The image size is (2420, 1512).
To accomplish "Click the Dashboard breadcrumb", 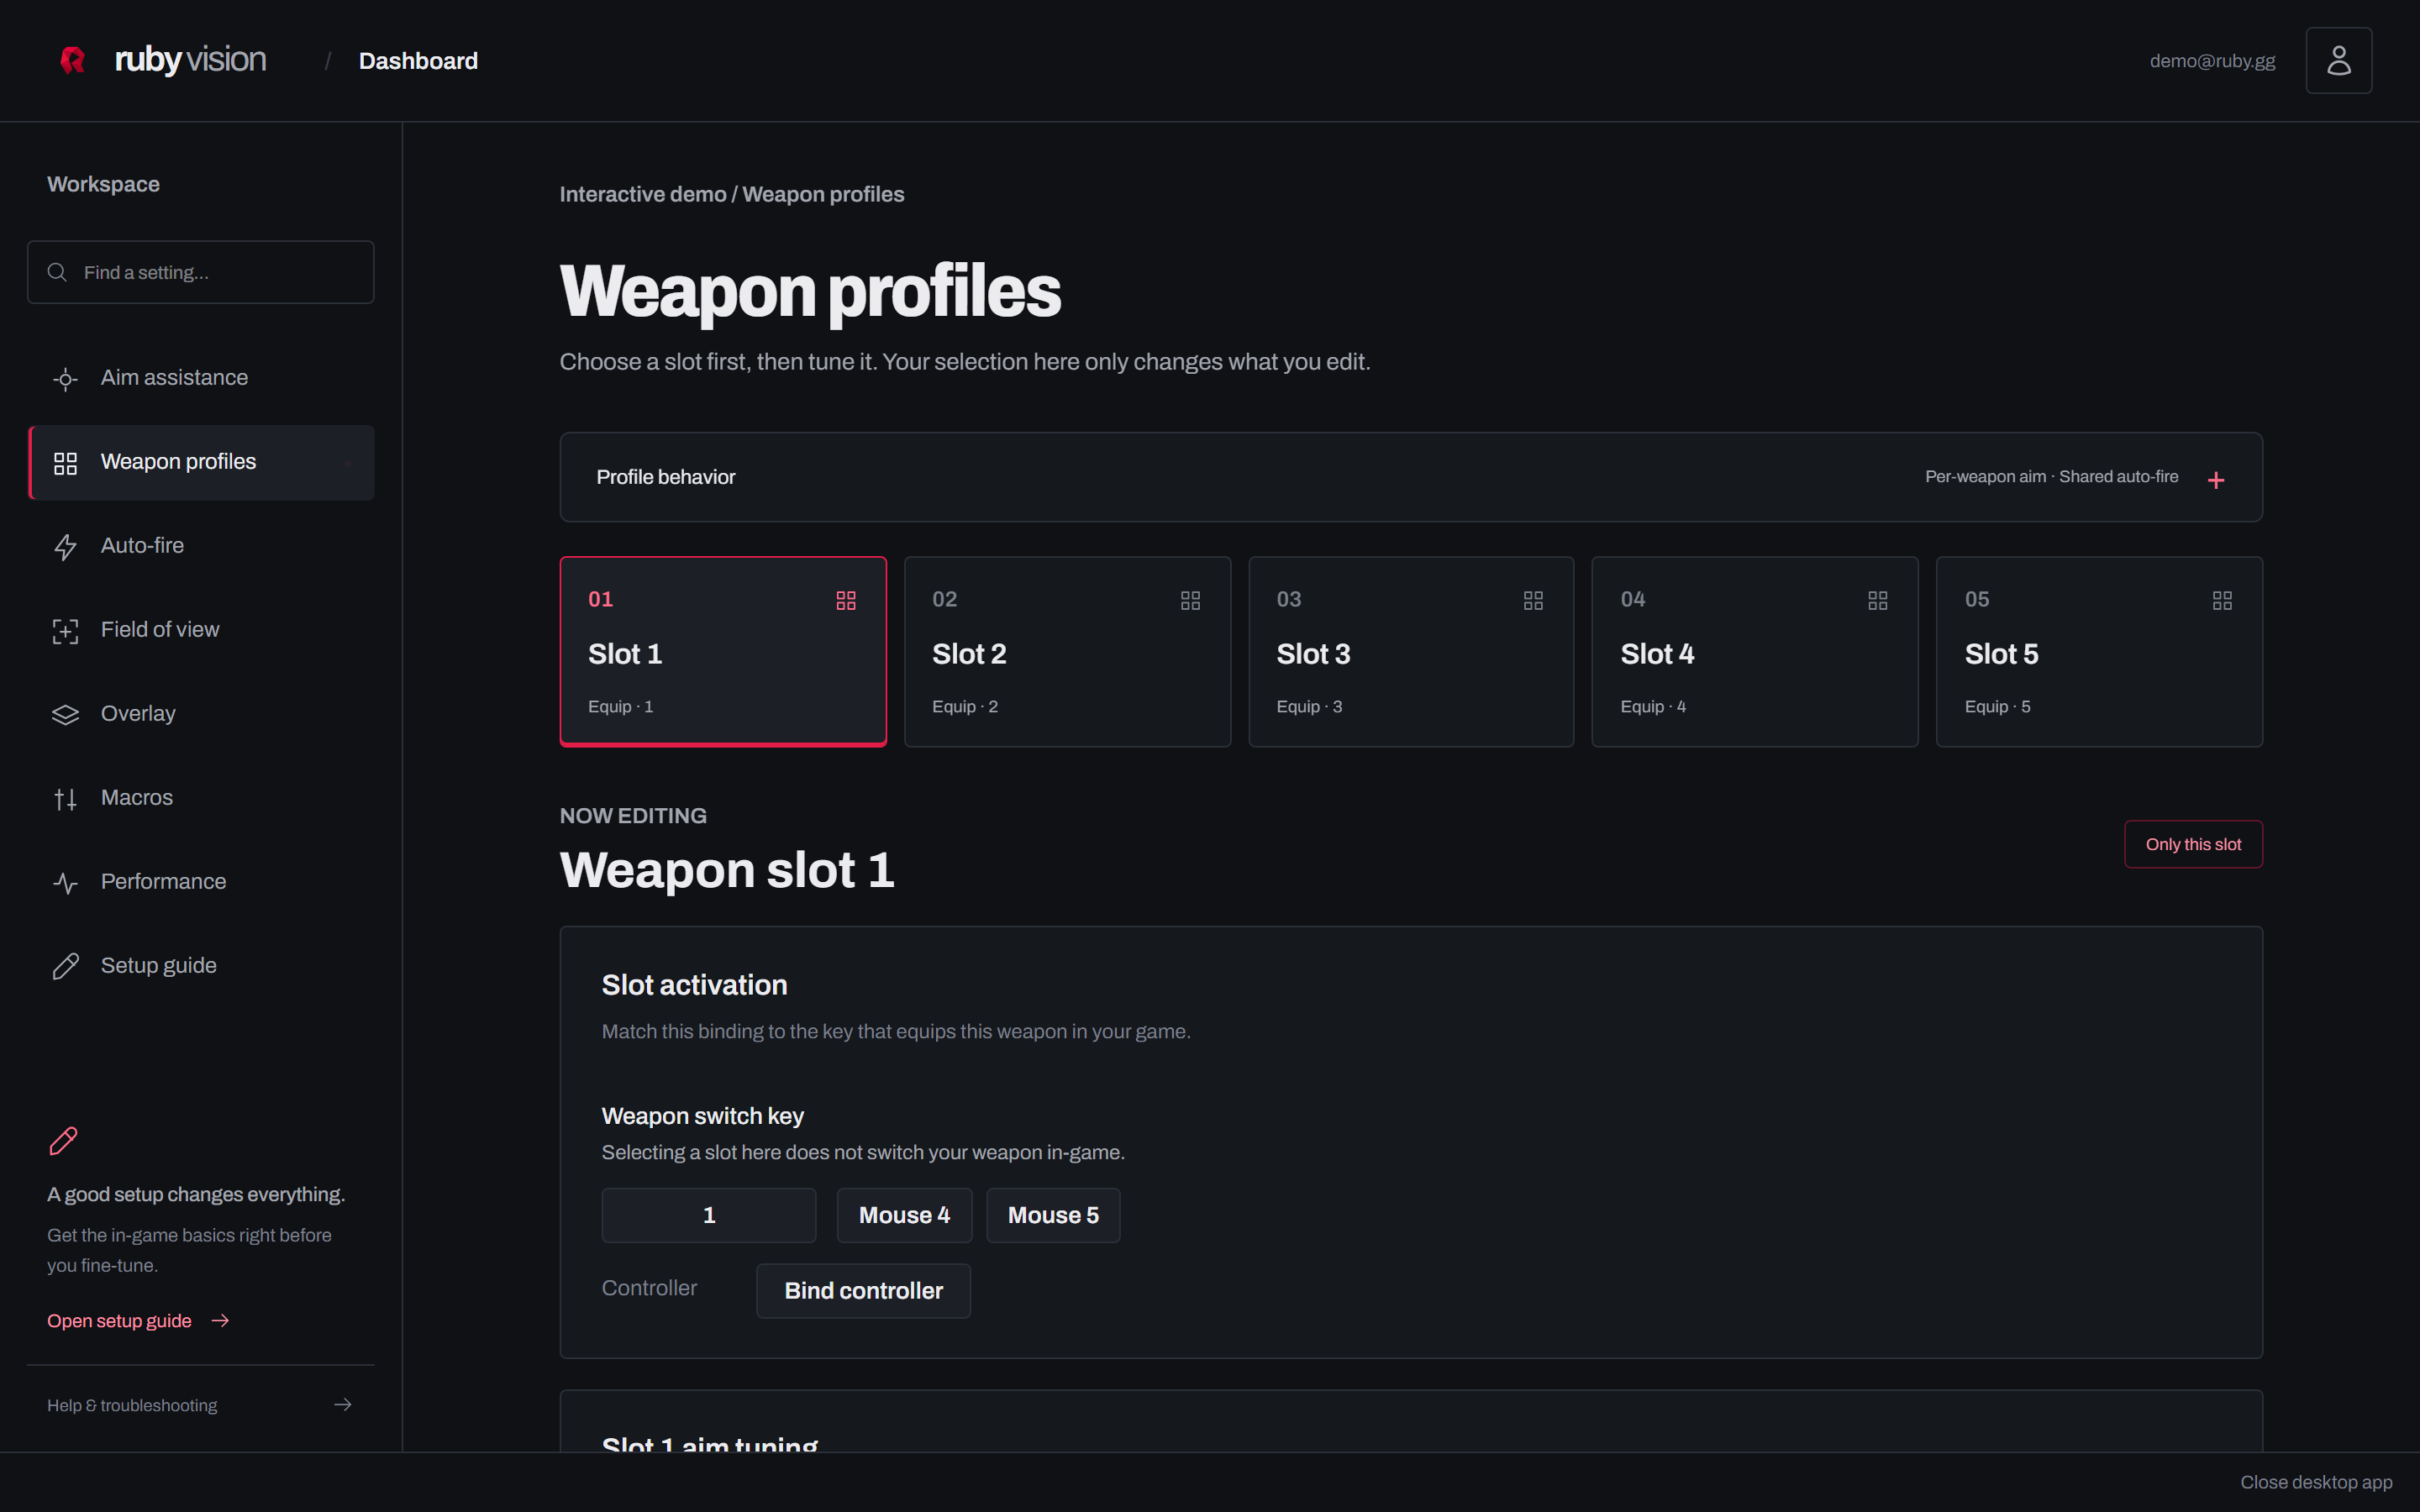I will (x=418, y=61).
